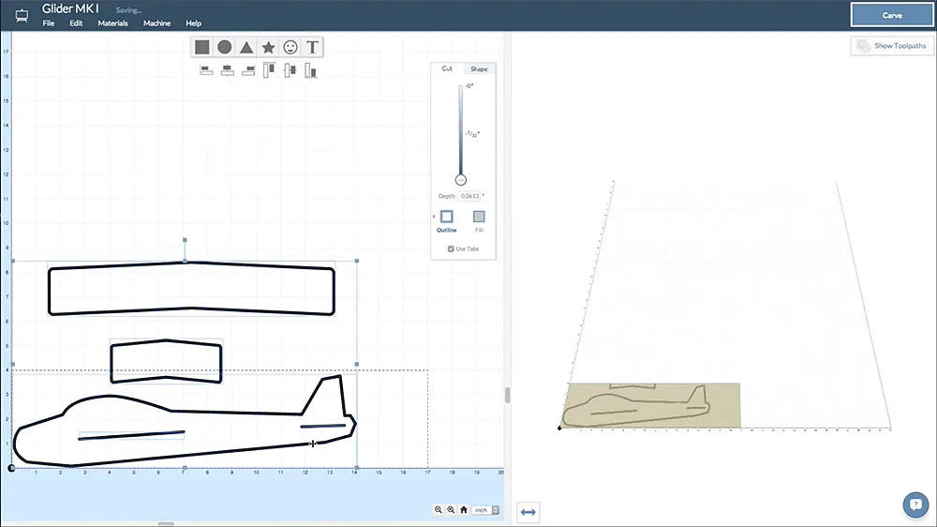Click the double-arrow pane resize icon
Viewport: 937px width, 527px height.
pos(528,512)
